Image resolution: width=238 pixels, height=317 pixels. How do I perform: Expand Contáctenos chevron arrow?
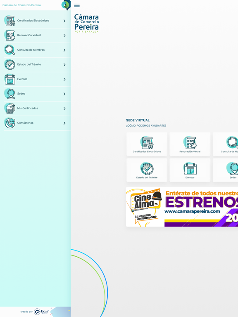64,123
